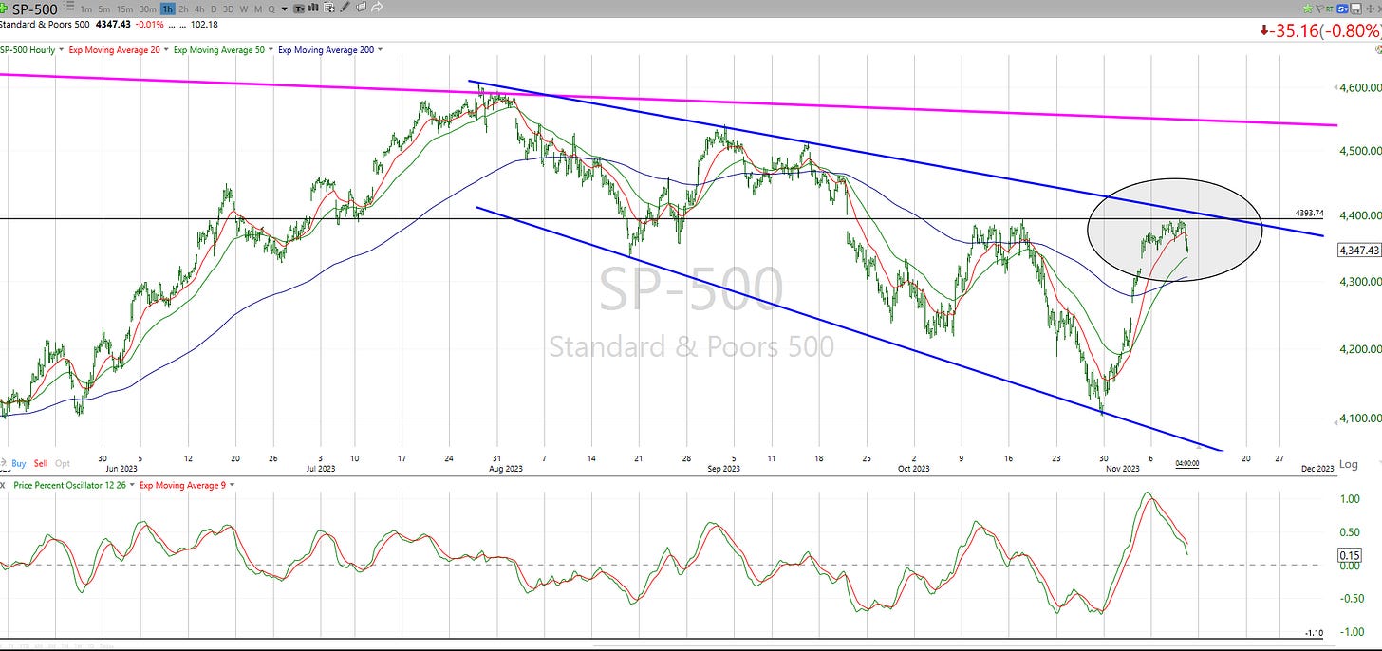The height and width of the screenshot is (651, 1382).
Task: Click the 04:00:00 time marker on axis
Action: 1189,463
